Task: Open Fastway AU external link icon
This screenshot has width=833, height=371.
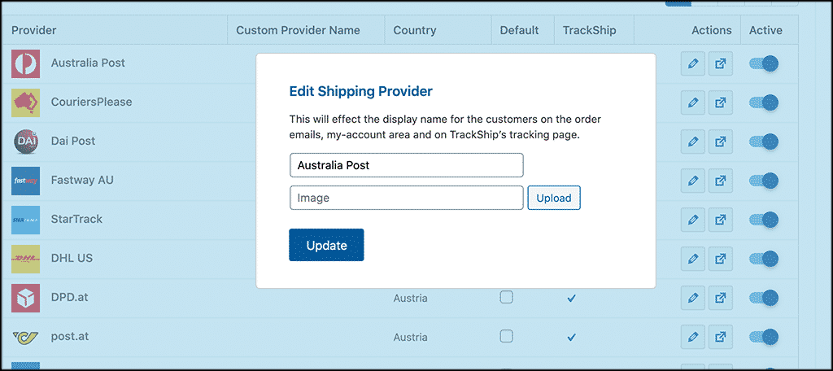Action: point(721,181)
